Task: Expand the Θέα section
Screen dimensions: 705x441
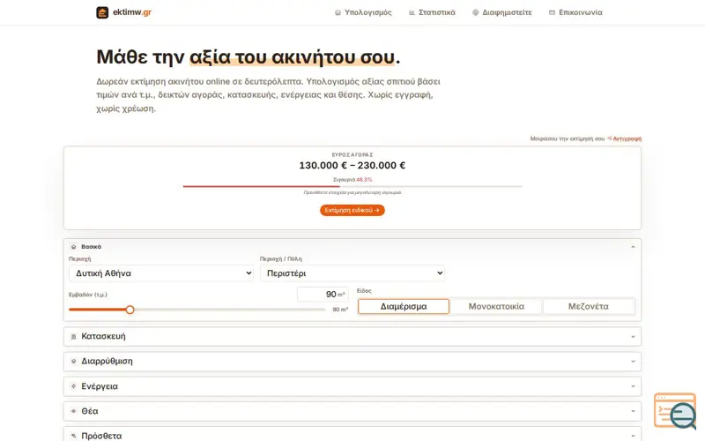Action: click(x=352, y=411)
